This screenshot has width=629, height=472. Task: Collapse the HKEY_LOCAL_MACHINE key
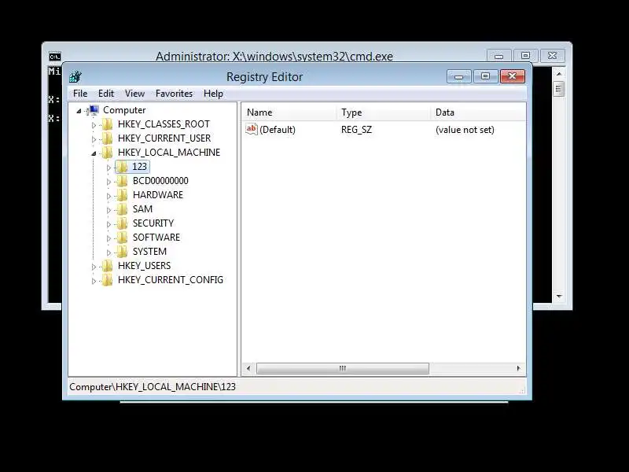(94, 153)
